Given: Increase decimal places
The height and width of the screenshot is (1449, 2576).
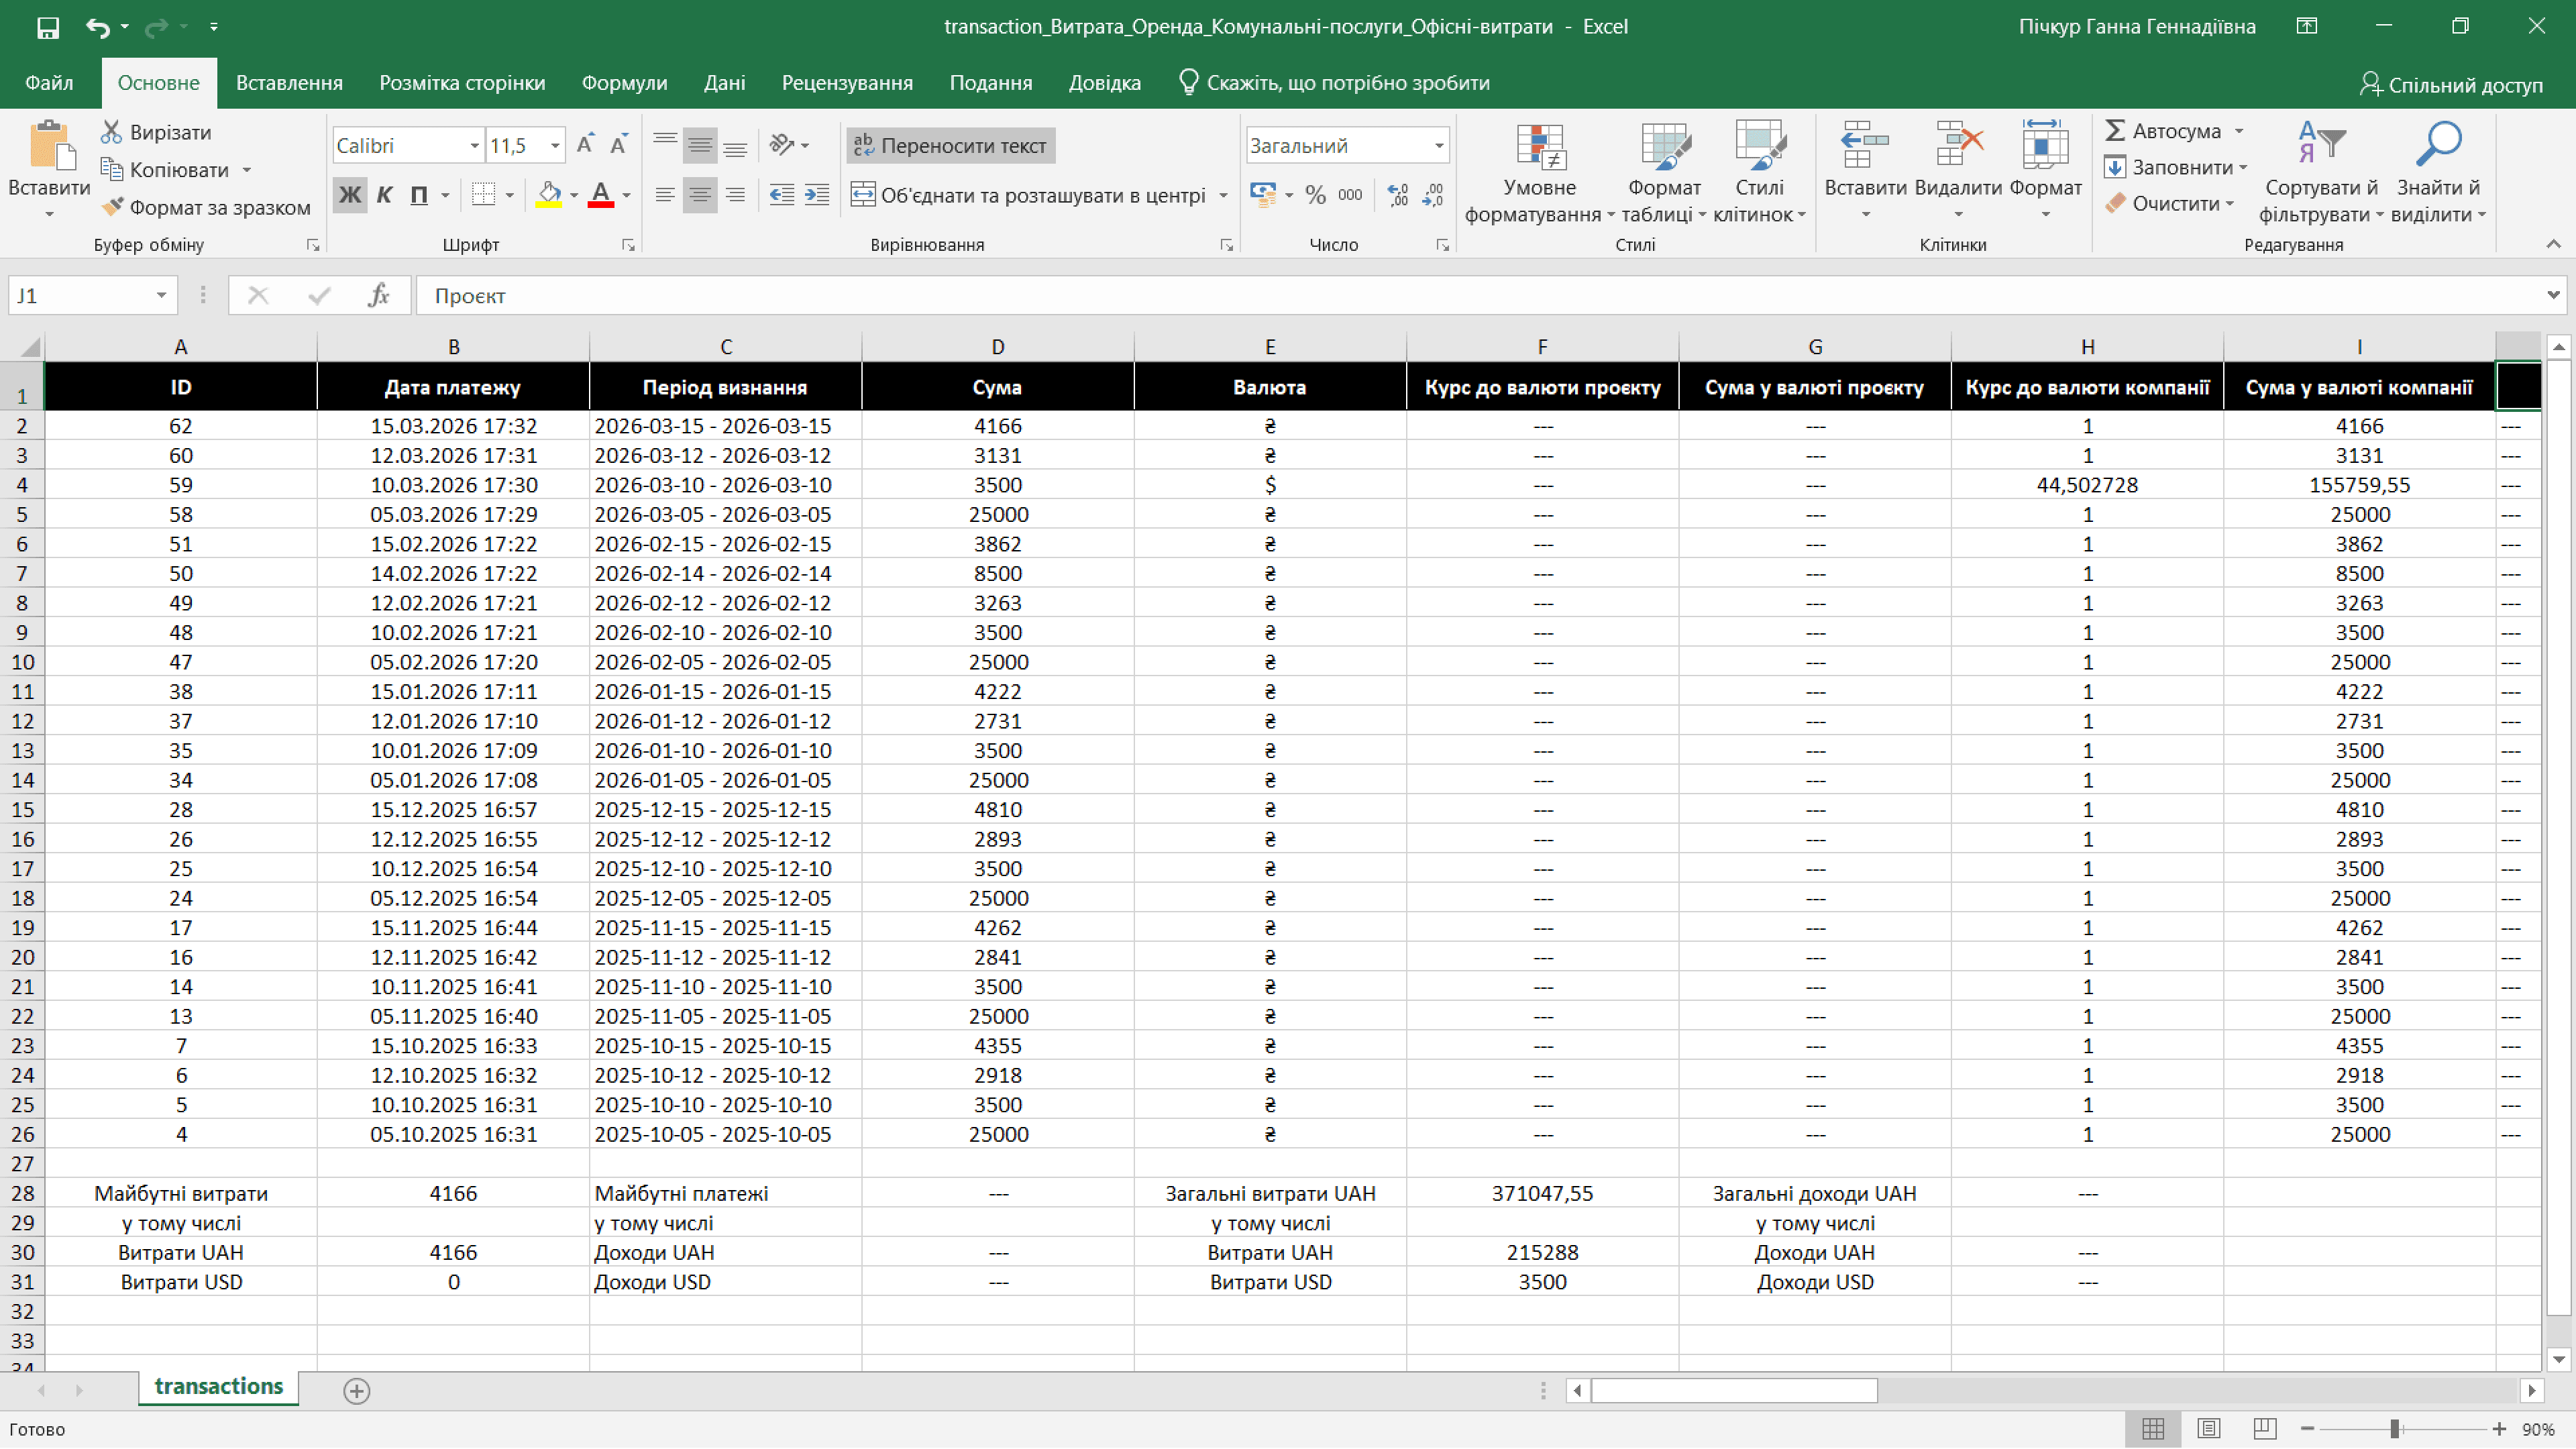Looking at the screenshot, I should pyautogui.click(x=1399, y=194).
